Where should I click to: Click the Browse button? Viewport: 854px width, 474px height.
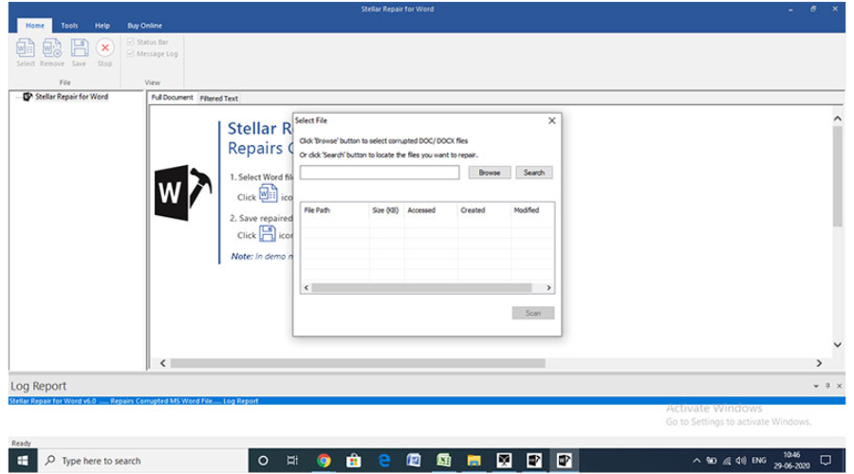tap(489, 173)
